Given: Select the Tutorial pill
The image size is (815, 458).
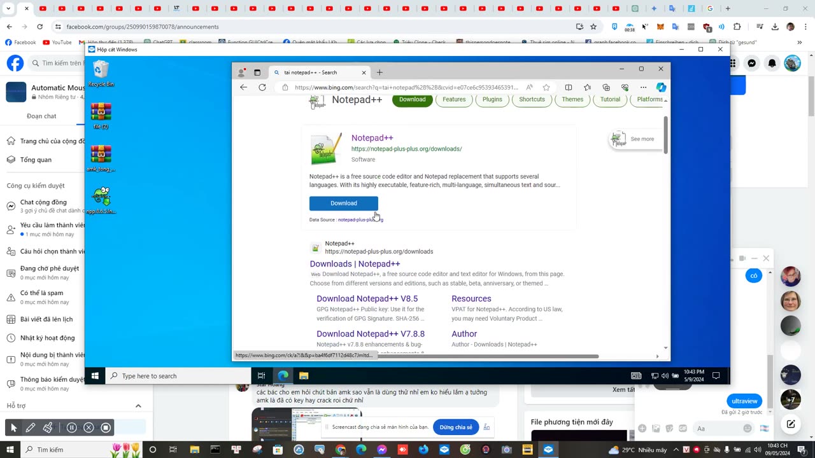Looking at the screenshot, I should click(610, 100).
